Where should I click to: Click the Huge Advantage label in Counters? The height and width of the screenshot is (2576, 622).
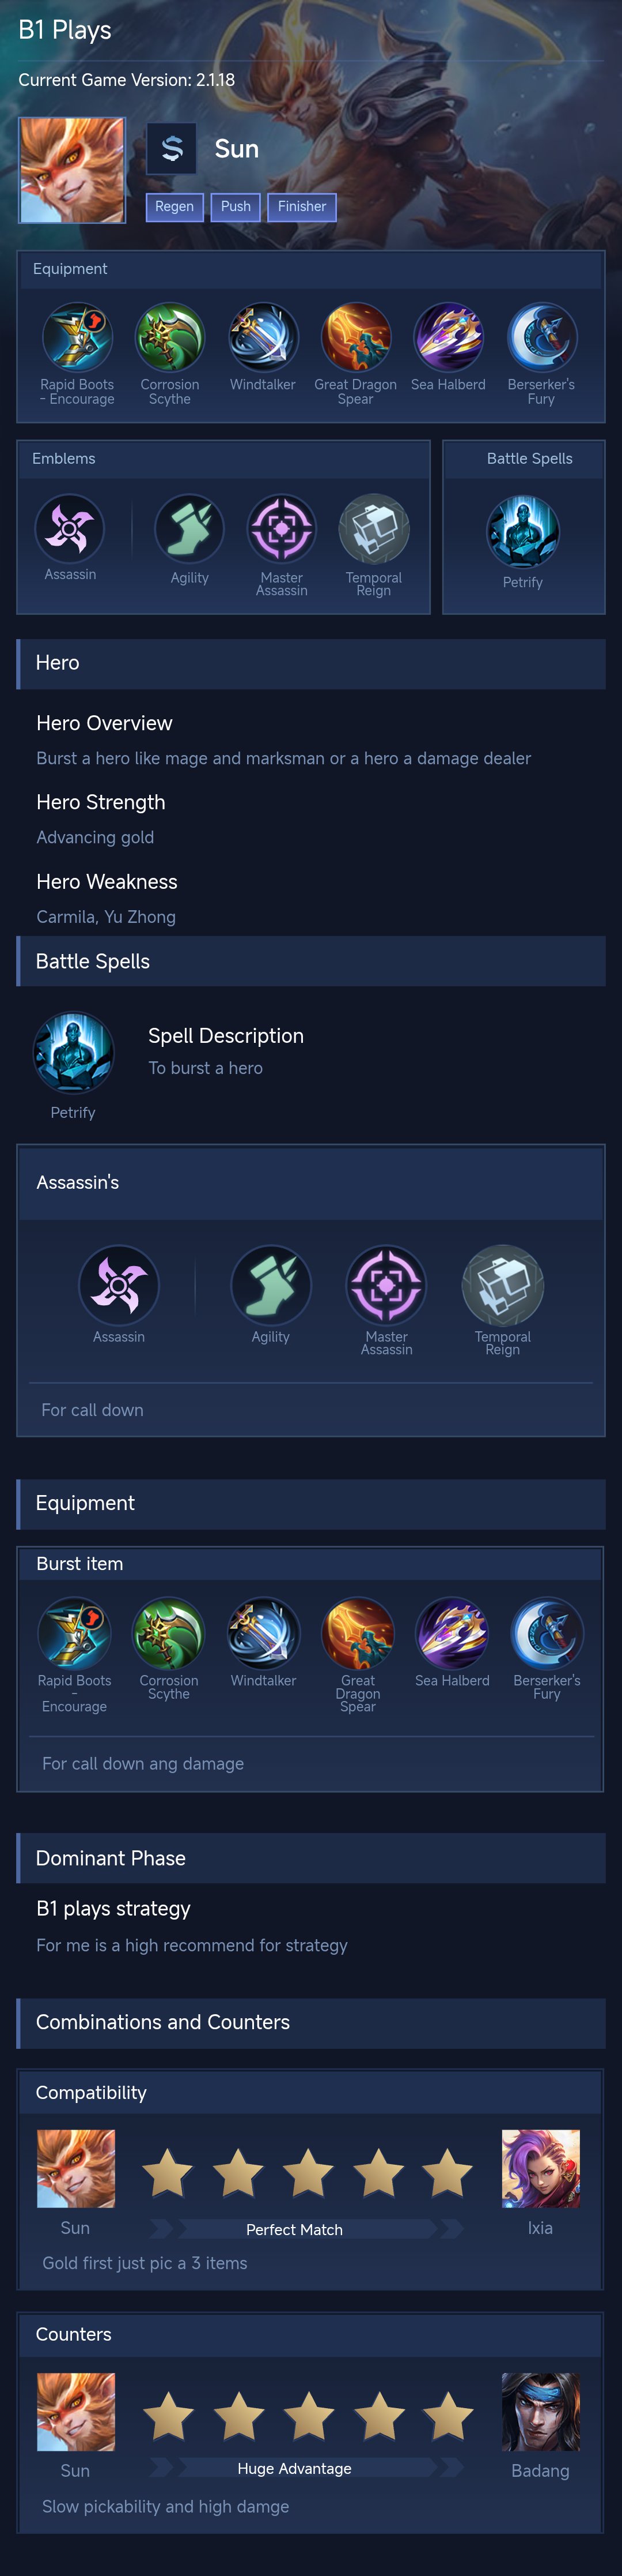[x=294, y=2468]
